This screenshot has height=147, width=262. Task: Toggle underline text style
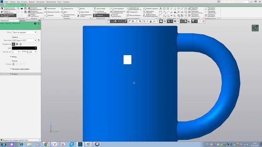[20, 44]
